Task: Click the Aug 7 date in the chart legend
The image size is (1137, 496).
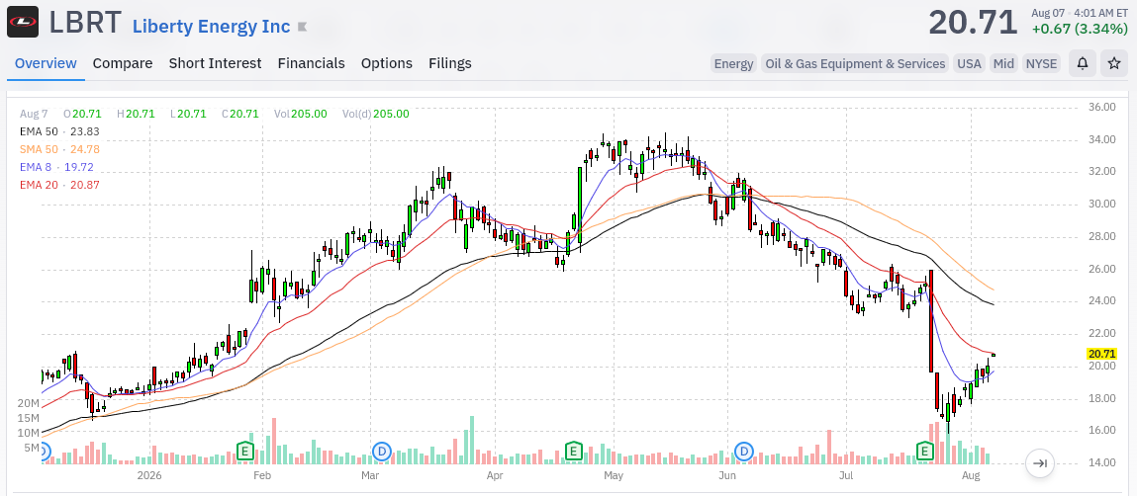Action: 34,114
